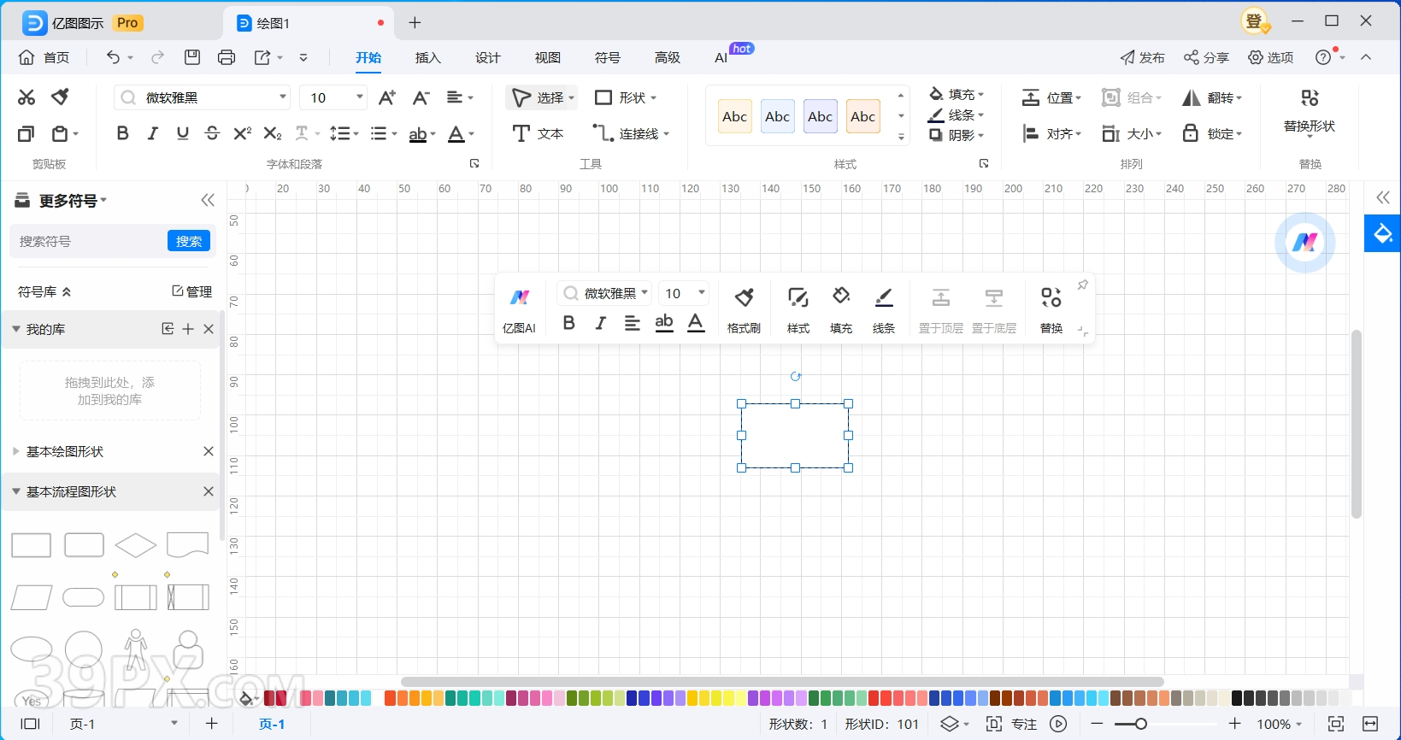
Task: Open the ribbon font size dropdown
Action: tap(360, 97)
